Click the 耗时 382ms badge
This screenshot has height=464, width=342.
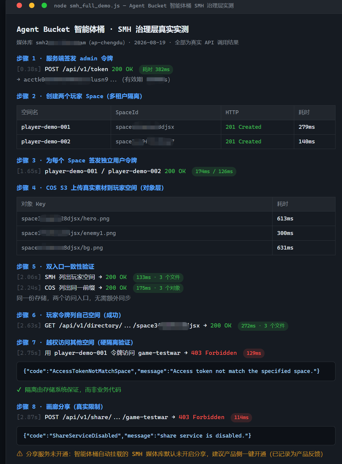[x=156, y=69]
